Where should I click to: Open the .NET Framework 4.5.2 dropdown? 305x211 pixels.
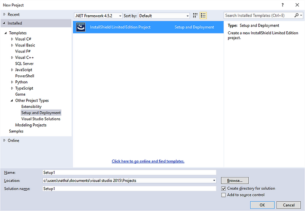pyautogui.click(x=98, y=16)
